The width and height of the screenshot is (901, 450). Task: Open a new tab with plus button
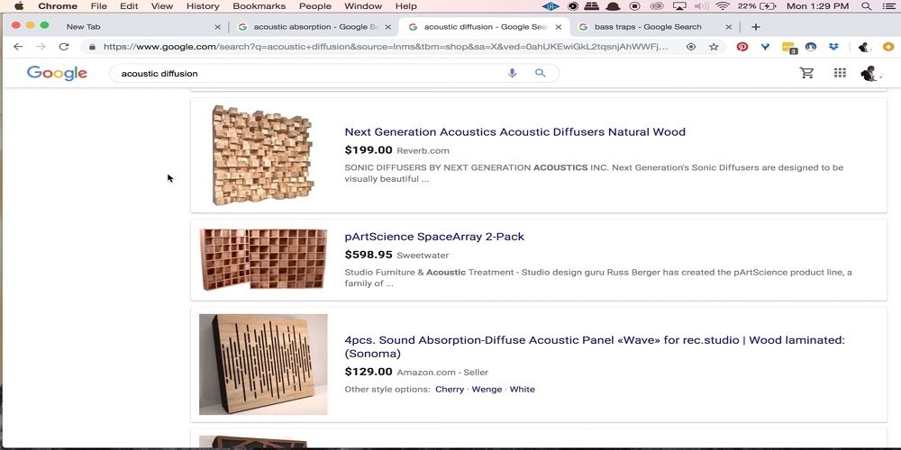(x=756, y=27)
